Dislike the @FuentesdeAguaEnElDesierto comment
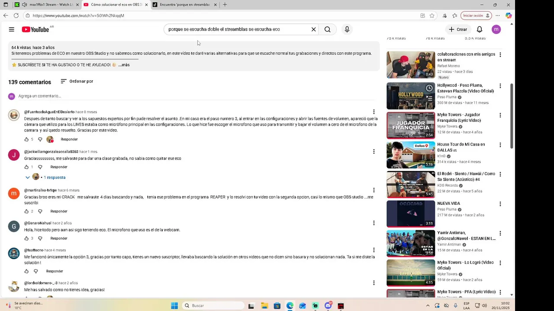This screenshot has height=311, width=554. click(x=40, y=140)
